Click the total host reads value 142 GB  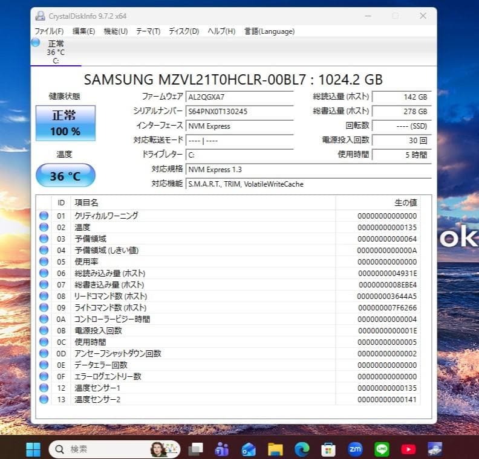402,97
